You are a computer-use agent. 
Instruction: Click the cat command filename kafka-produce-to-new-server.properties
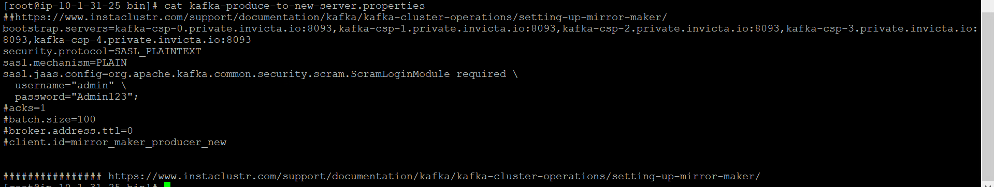(307, 6)
